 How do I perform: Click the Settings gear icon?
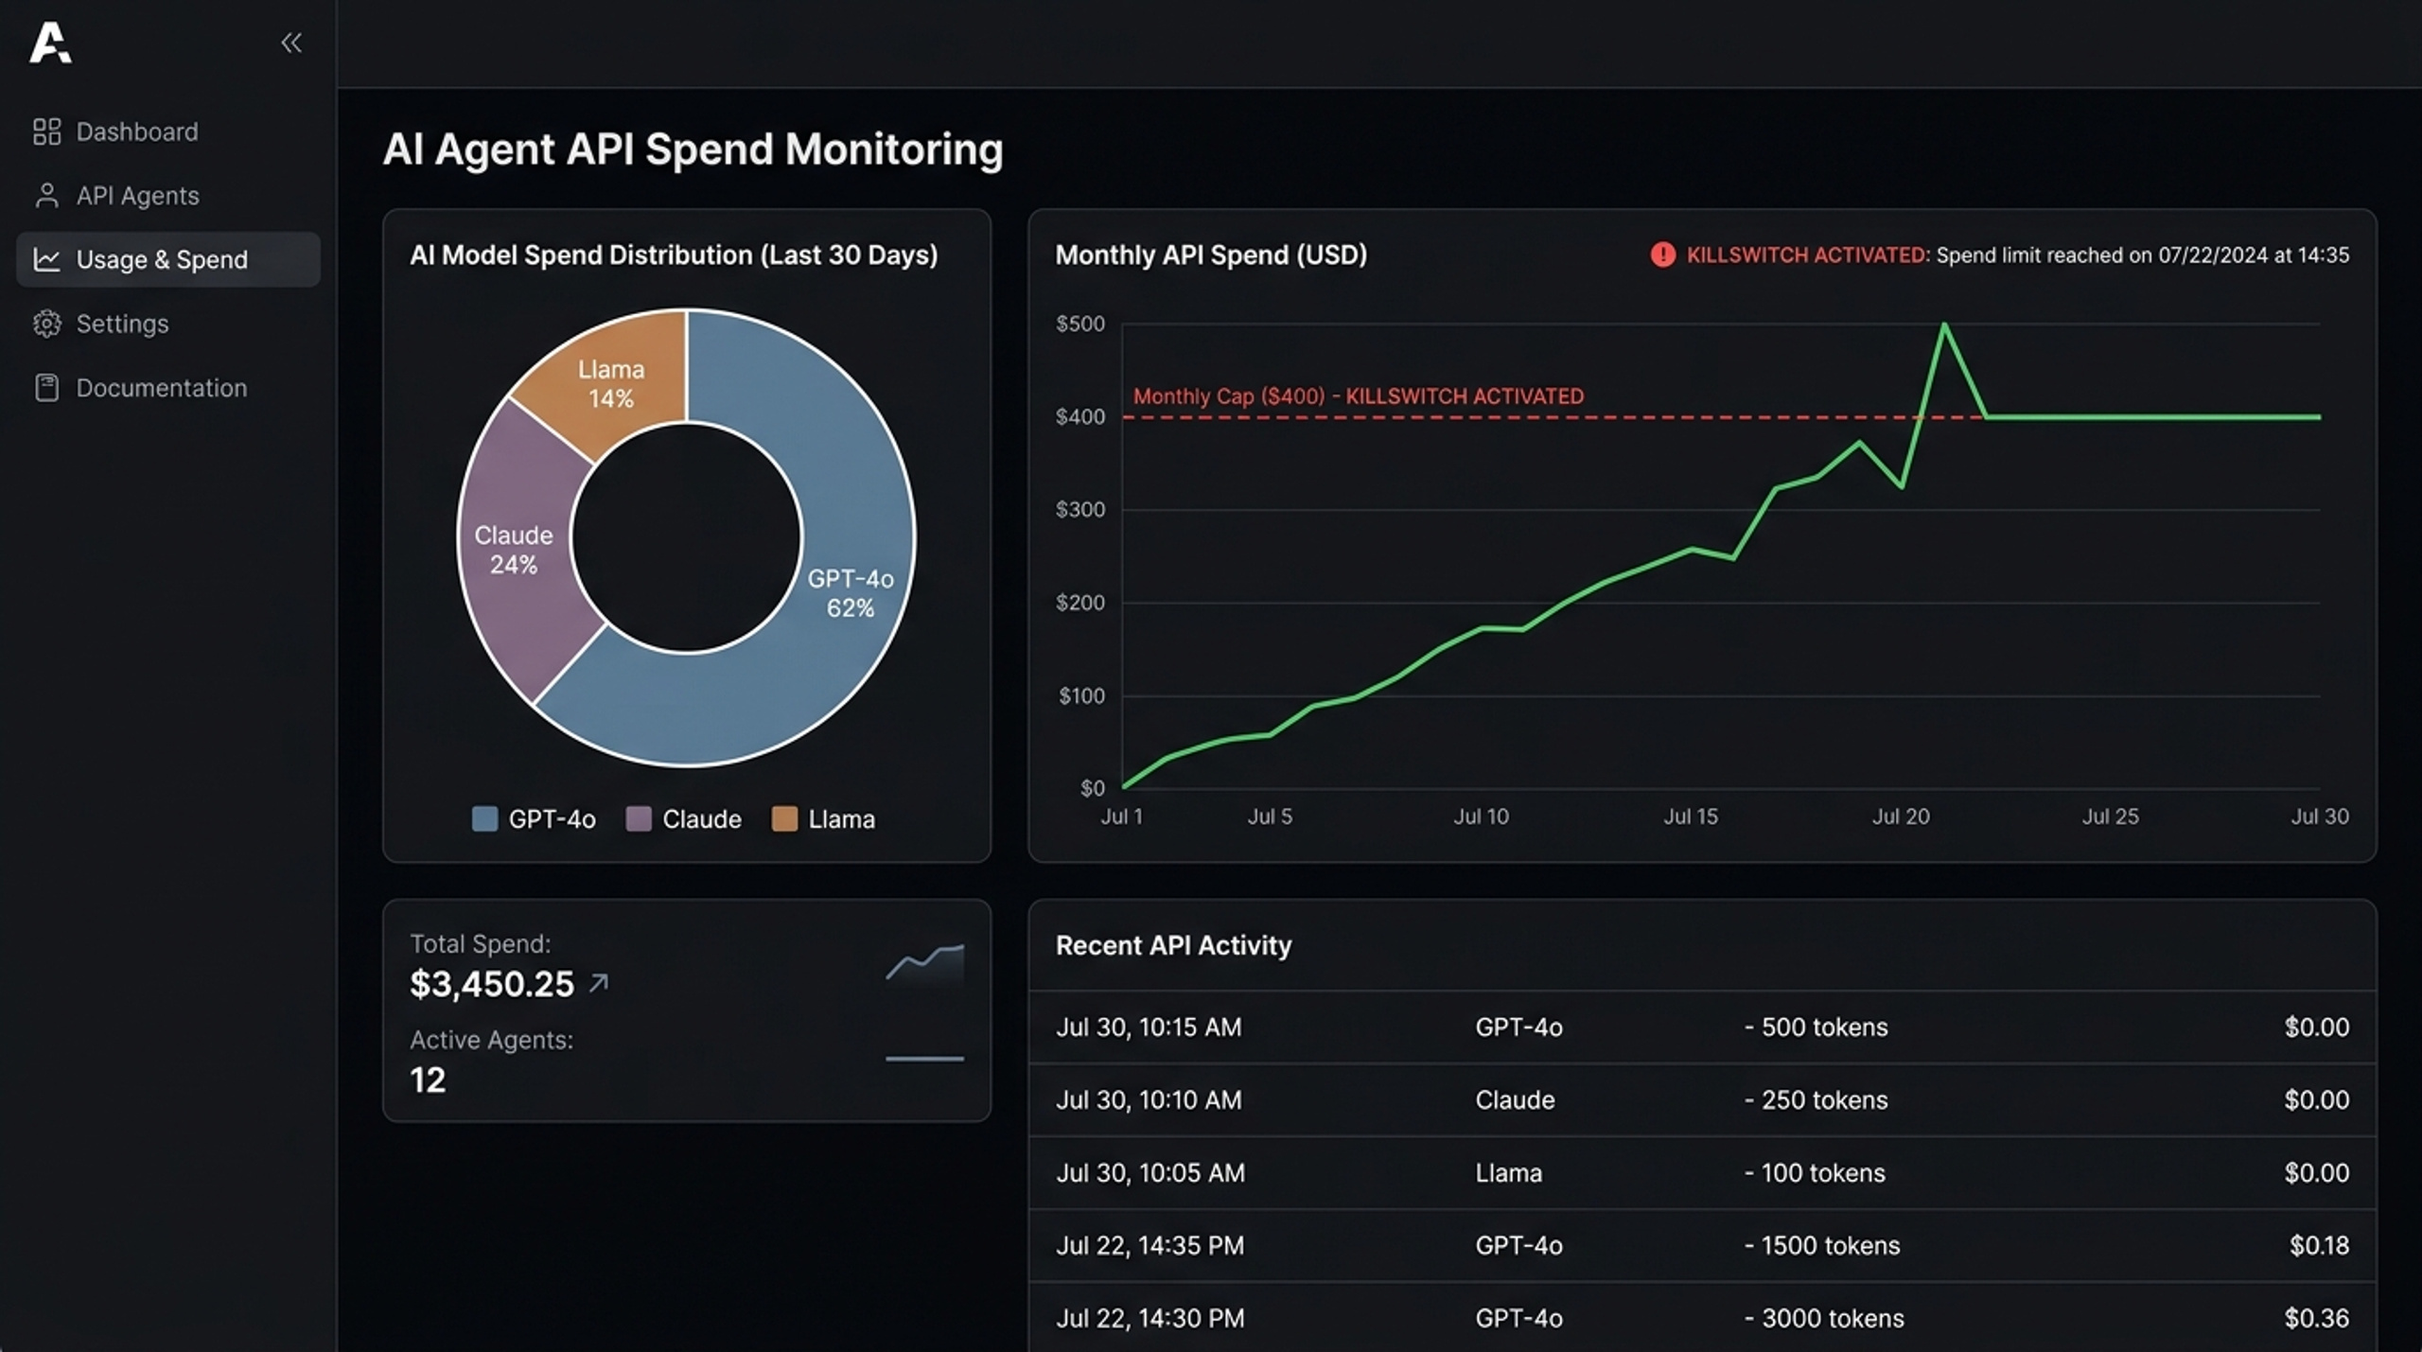click(x=46, y=324)
